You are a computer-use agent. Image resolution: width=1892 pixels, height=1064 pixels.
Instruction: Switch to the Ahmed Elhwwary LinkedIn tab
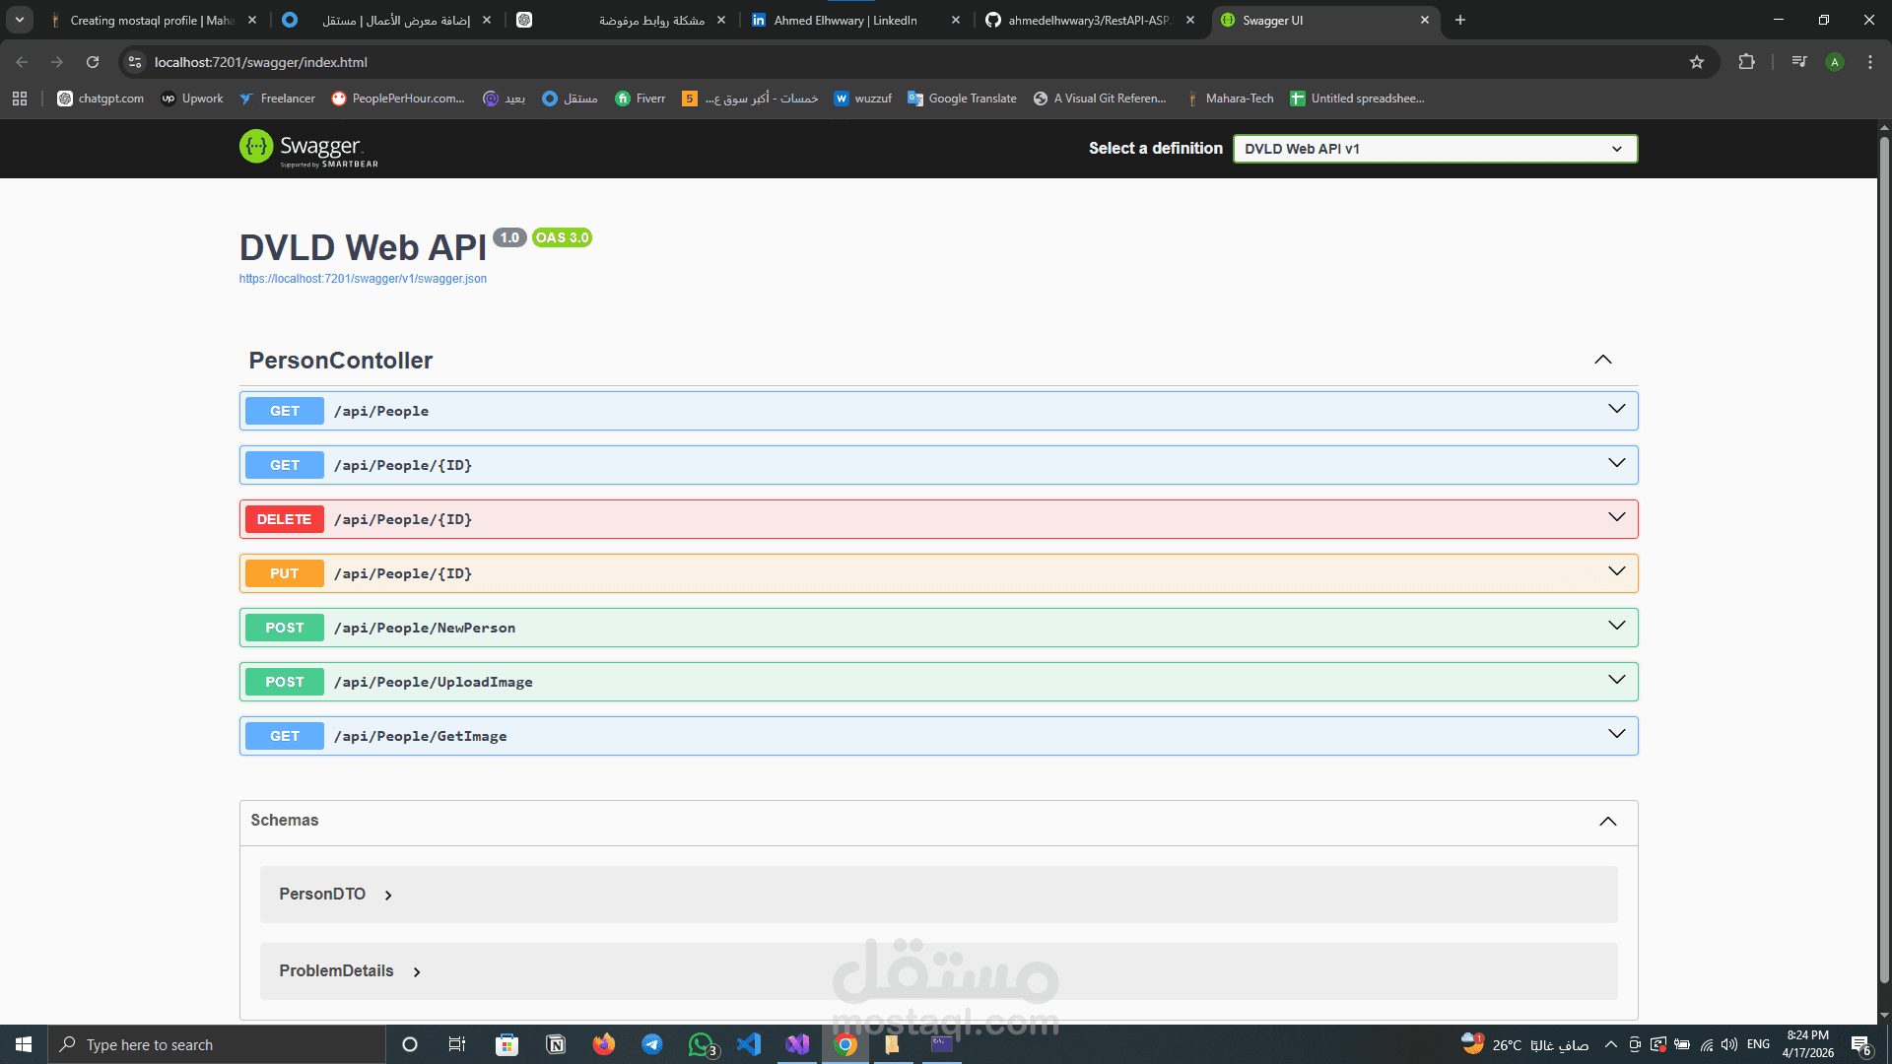coord(845,20)
